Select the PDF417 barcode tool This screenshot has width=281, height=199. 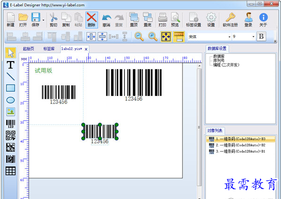pos(11,159)
